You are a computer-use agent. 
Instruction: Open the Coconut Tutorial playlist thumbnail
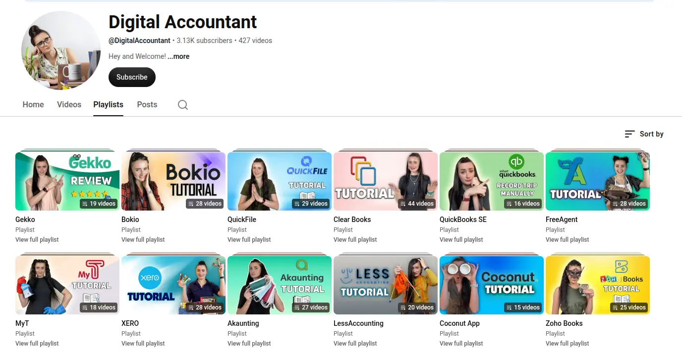pyautogui.click(x=492, y=285)
